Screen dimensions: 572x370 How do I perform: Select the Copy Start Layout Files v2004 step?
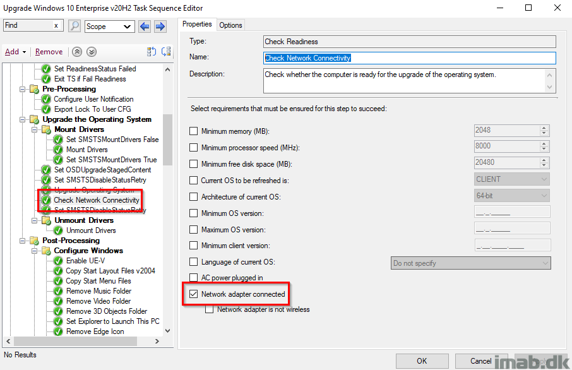click(x=110, y=271)
